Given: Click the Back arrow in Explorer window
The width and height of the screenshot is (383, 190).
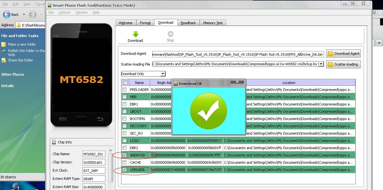Looking at the screenshot, I should point(7,15).
